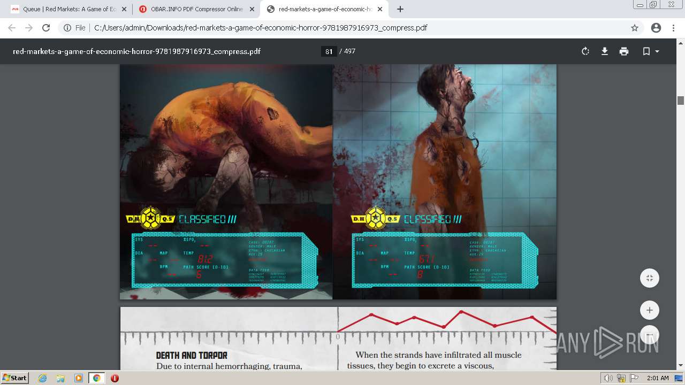This screenshot has width=685, height=385.
Task: Download the PDF file
Action: coord(605,51)
